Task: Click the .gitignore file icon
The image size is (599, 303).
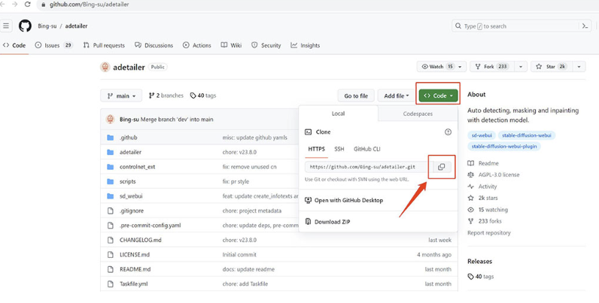Action: pyautogui.click(x=111, y=211)
